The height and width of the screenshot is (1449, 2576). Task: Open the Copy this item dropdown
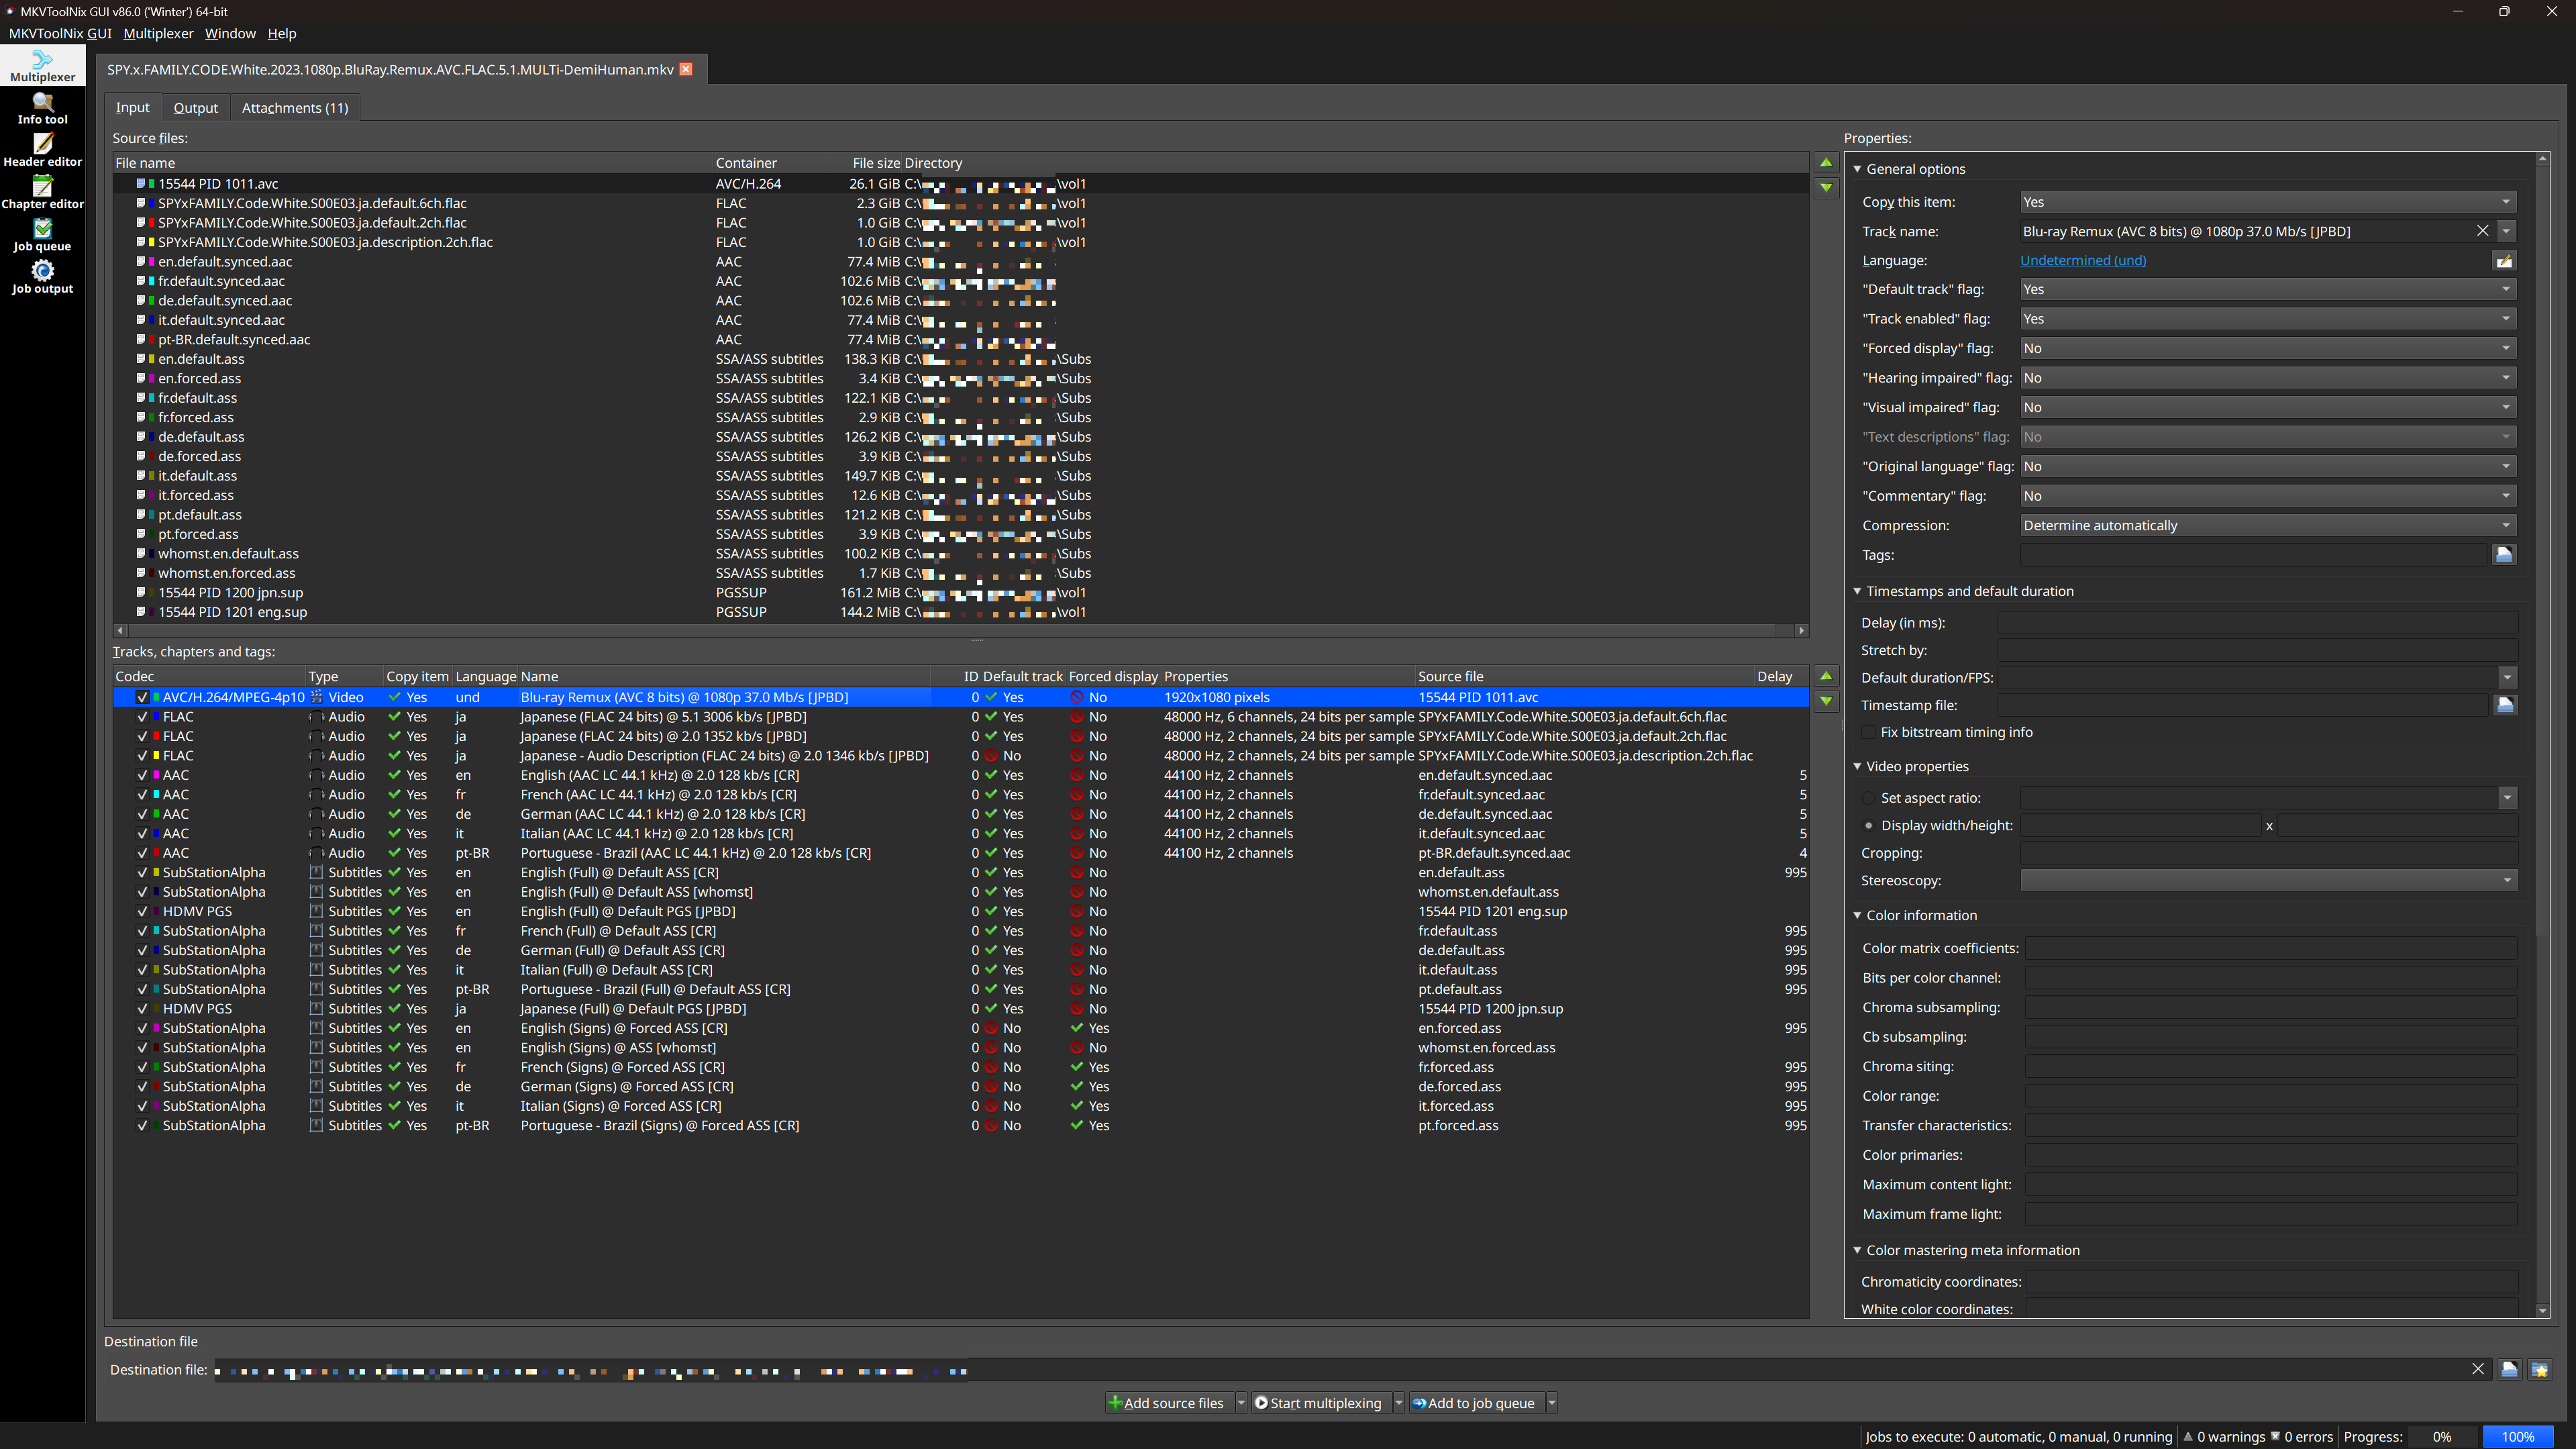tap(2267, 202)
